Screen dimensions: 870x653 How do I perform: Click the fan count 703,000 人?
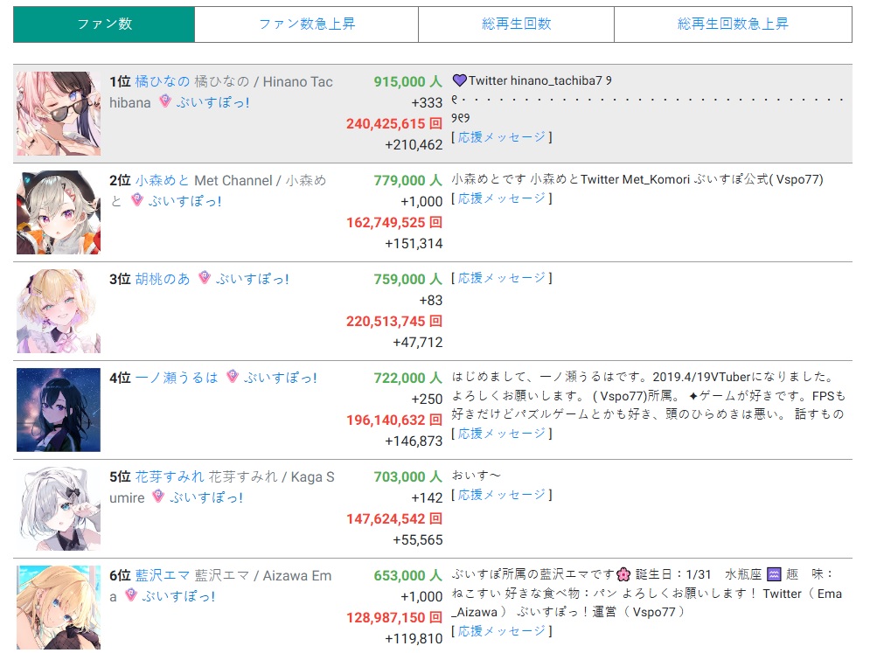pyautogui.click(x=407, y=476)
